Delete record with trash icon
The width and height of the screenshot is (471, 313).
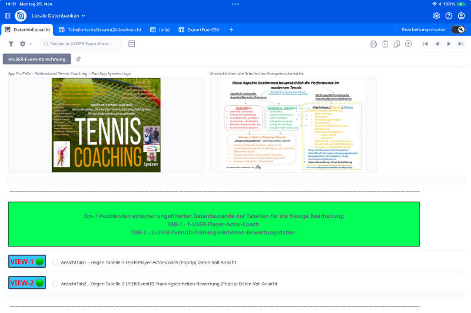point(385,43)
